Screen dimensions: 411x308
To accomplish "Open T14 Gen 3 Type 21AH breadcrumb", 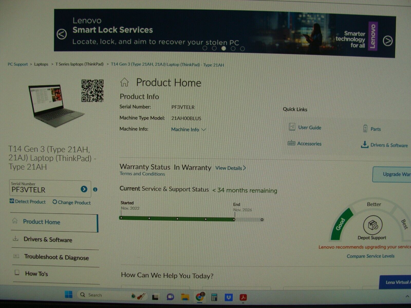I will pyautogui.click(x=167, y=65).
